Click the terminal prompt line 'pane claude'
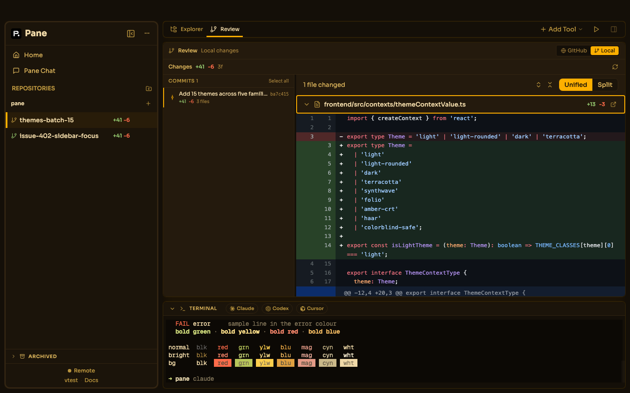 (x=191, y=379)
